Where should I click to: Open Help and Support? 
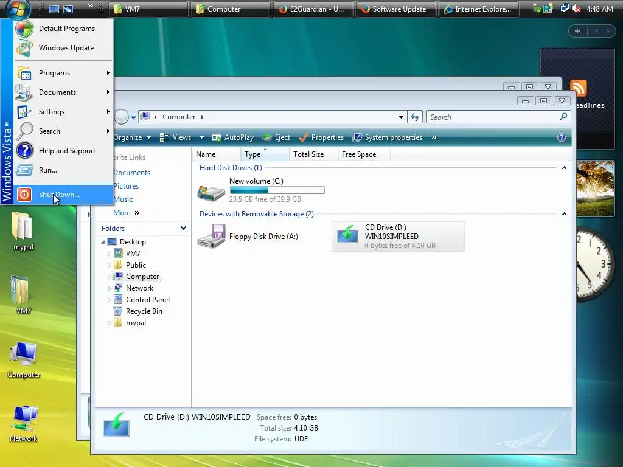point(63,151)
